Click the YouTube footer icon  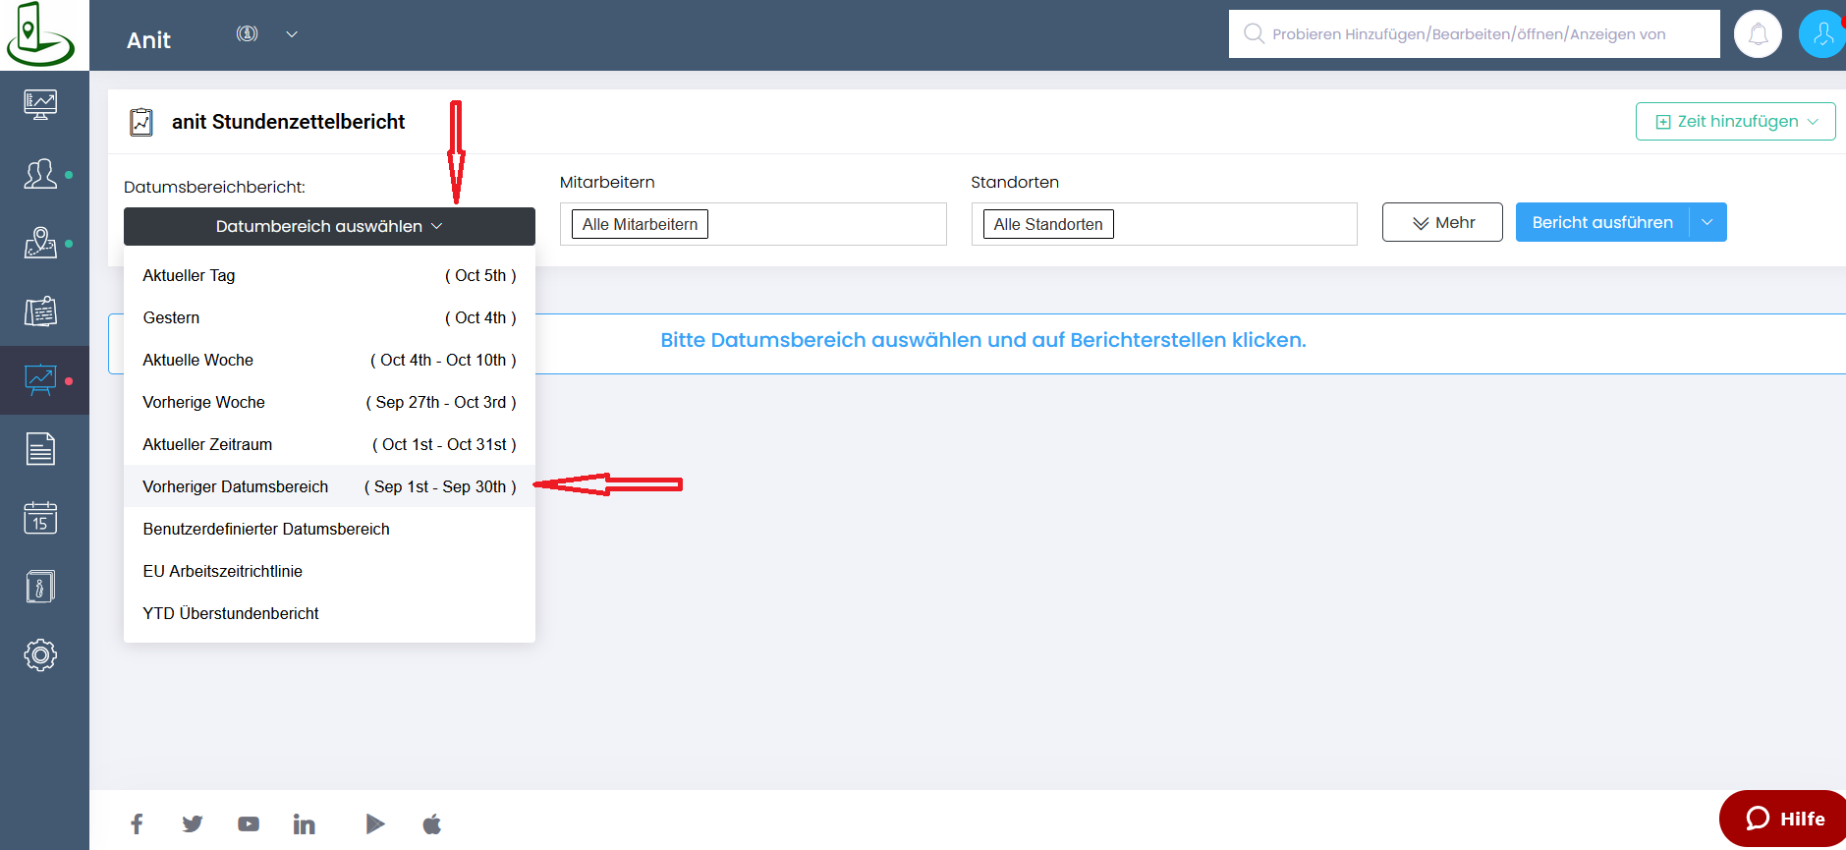[249, 824]
